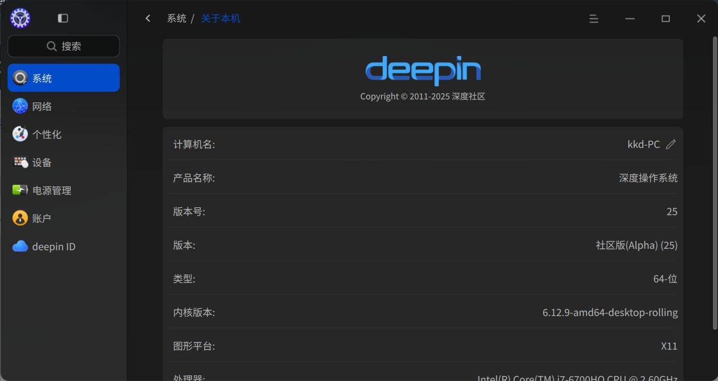
Task: Open the 个性化 personalization settings
Action: click(63, 134)
